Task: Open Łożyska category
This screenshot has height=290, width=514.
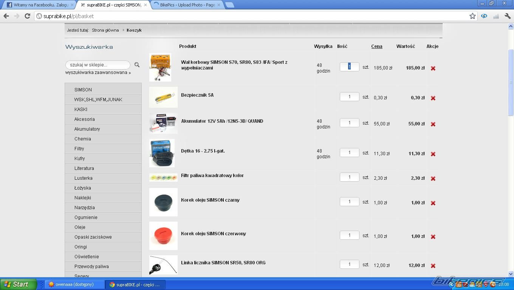Action: (103, 188)
